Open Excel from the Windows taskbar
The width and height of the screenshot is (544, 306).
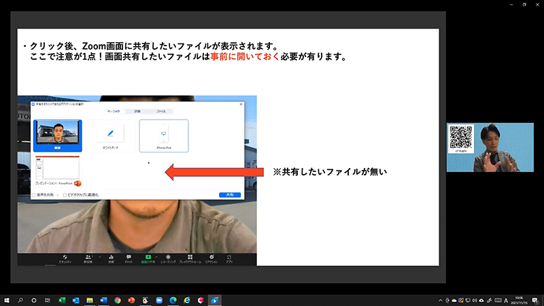[x=60, y=299]
